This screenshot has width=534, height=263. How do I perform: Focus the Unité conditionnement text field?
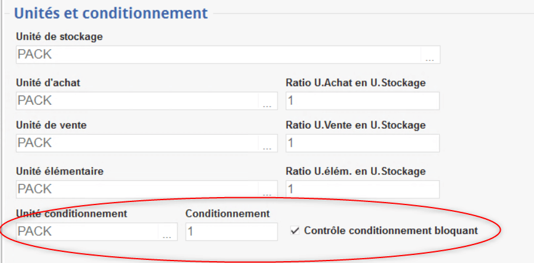click(x=86, y=232)
